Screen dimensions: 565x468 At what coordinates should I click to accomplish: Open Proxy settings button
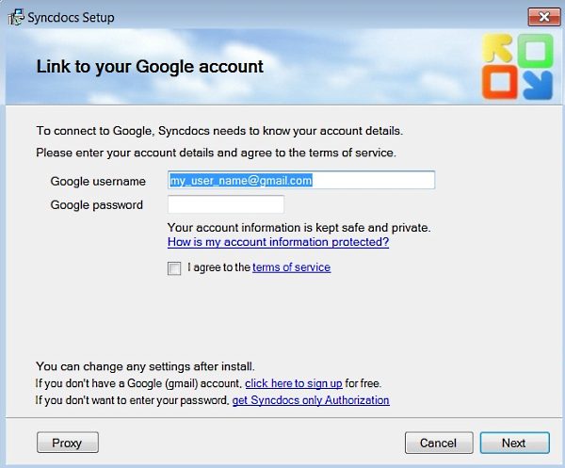(x=67, y=443)
